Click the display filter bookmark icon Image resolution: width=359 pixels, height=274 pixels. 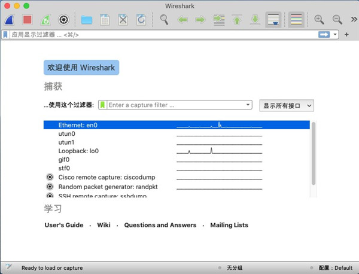tap(5, 35)
